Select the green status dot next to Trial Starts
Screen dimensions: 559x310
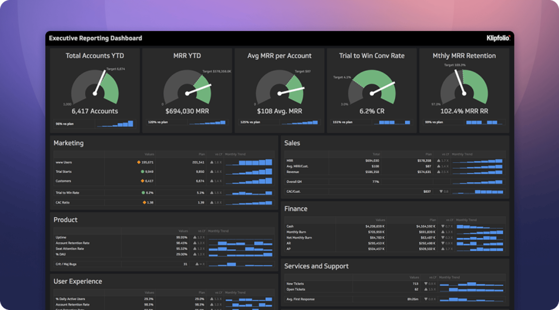click(x=142, y=172)
